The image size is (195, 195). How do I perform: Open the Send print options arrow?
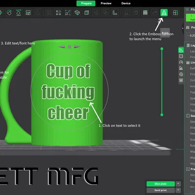coord(178,190)
